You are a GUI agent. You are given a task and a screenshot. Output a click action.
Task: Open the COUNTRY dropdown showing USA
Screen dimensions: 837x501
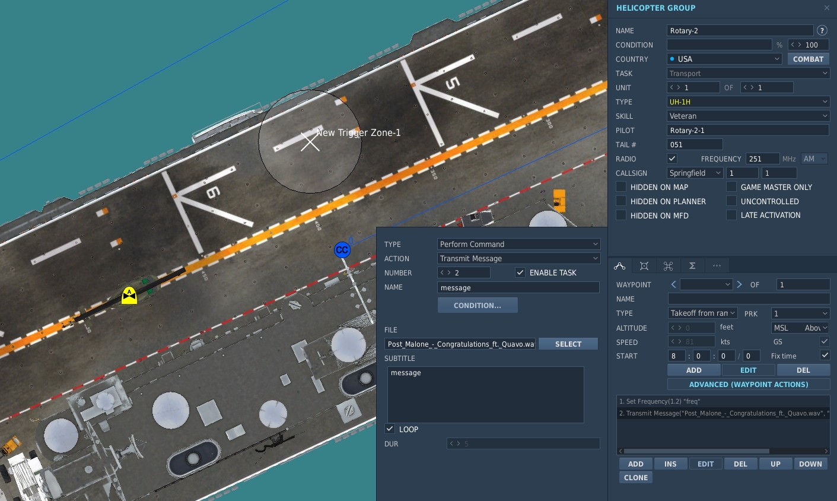coord(724,59)
